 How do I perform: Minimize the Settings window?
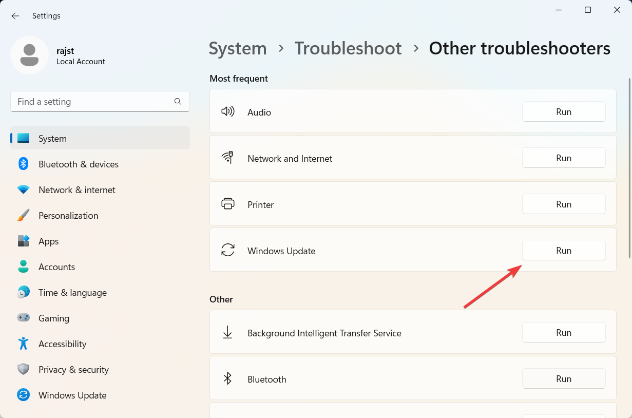coord(558,10)
